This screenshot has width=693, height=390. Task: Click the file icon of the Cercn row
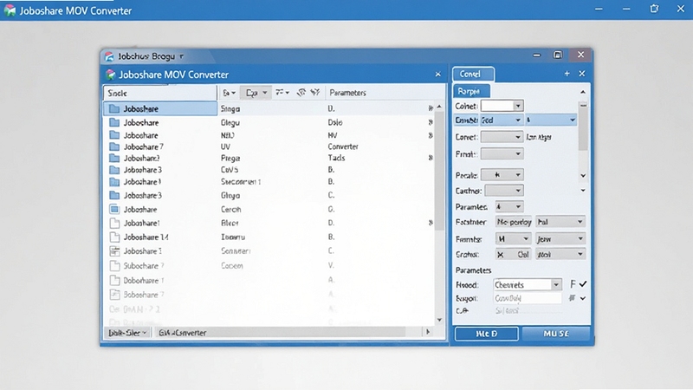(x=114, y=209)
